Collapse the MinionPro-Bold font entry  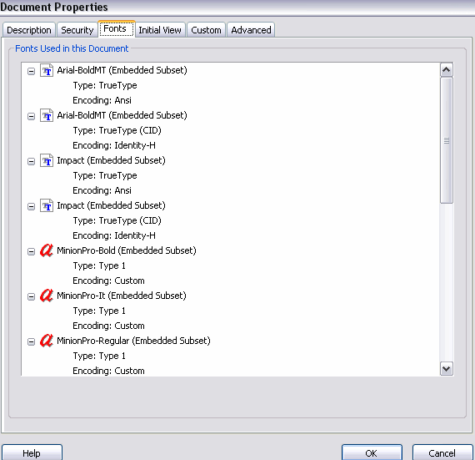(x=31, y=251)
